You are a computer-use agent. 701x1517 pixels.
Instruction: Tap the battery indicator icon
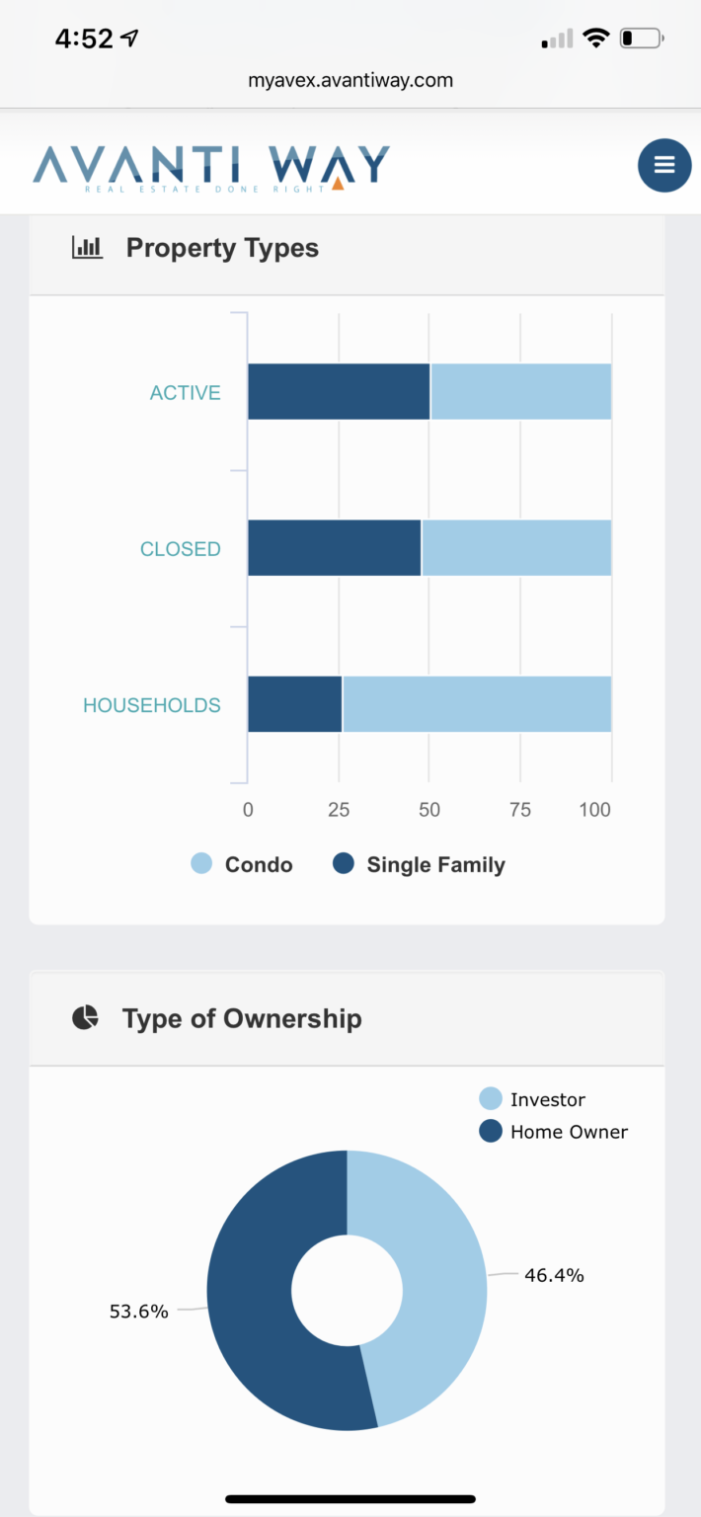coord(642,39)
